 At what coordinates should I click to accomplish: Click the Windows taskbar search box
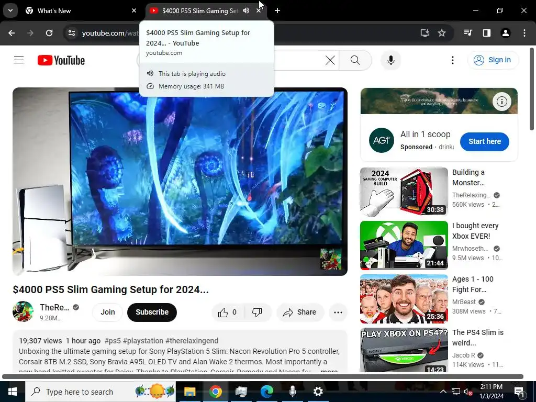100,392
